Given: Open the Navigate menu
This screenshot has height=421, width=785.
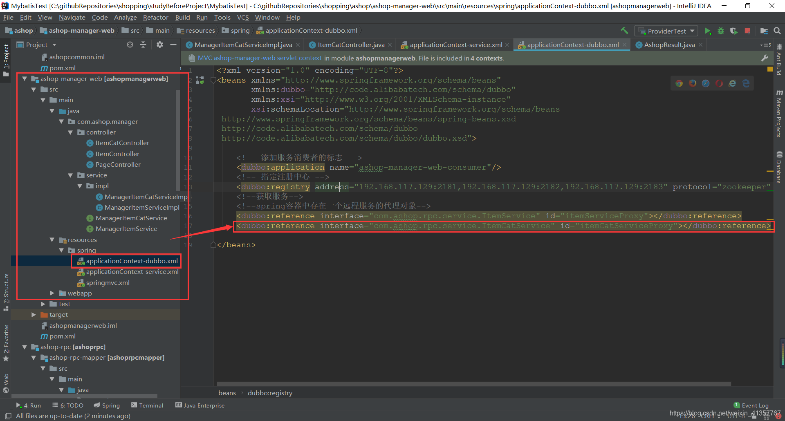Looking at the screenshot, I should click(x=72, y=18).
